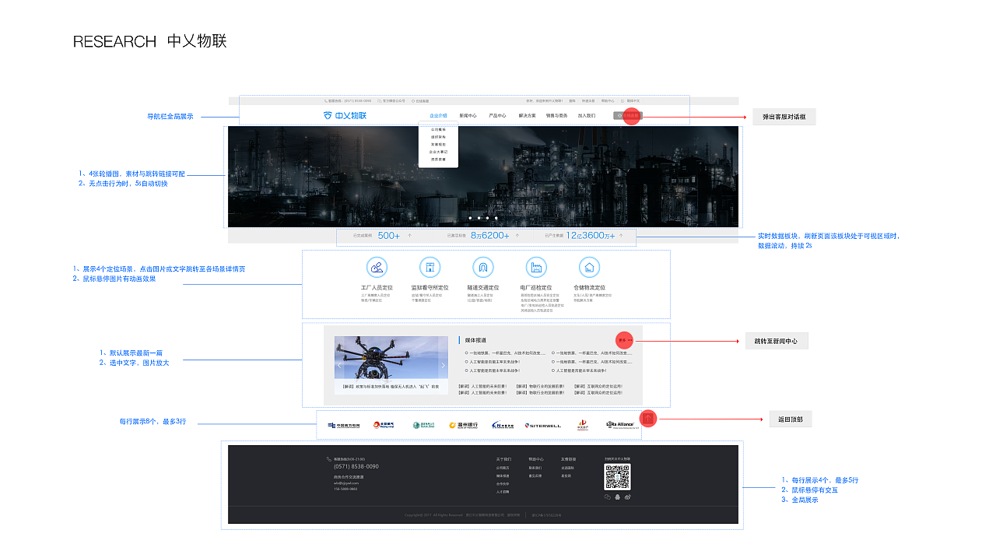Go to 产品中心 in the navbar
Screen dimensions: 996x558
pos(497,115)
